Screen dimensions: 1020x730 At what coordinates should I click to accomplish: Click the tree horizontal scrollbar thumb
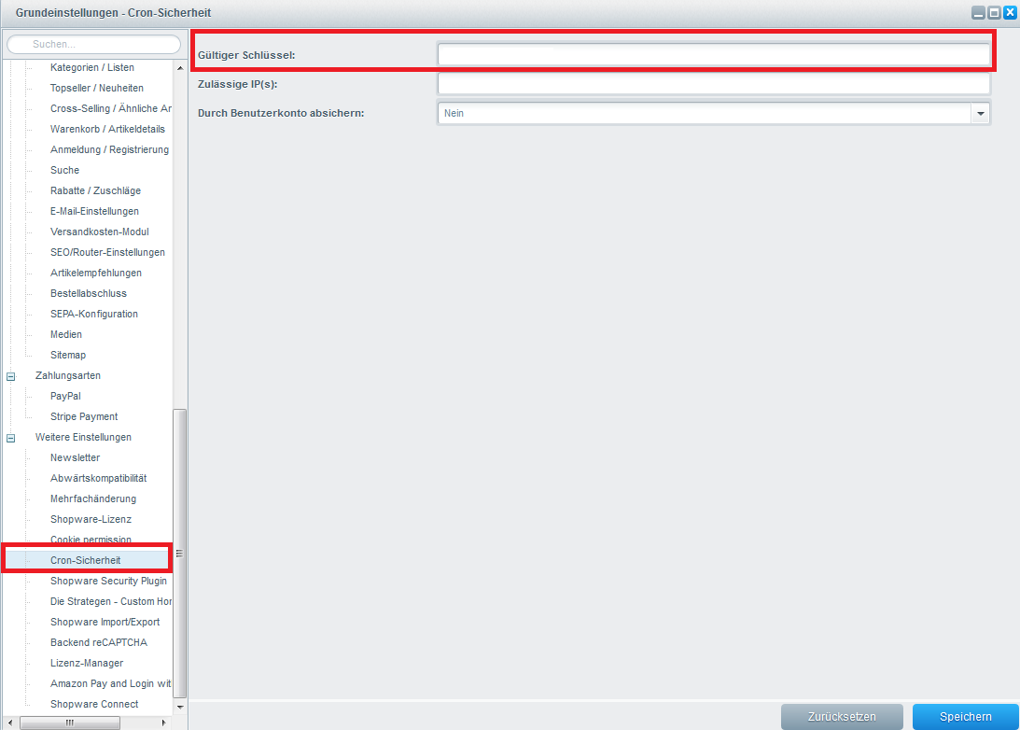70,723
